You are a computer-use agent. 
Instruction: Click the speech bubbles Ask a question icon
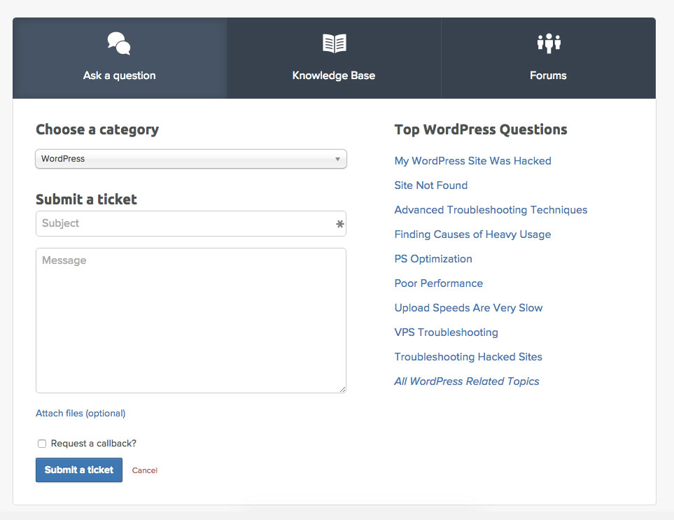click(119, 43)
